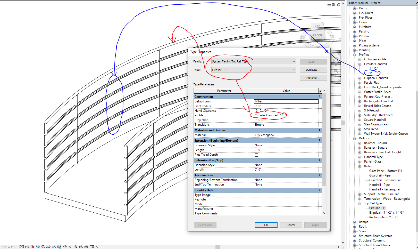Screen dimensions: 418x249
Task: Toggle analytical model visibility icon
Action: [x=81, y=247]
